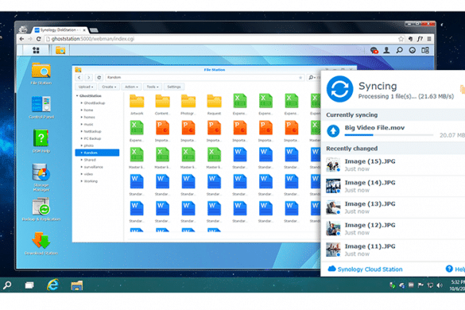The image size is (465, 310).
Task: Click the Image (12).JPG entry
Action: click(393, 229)
